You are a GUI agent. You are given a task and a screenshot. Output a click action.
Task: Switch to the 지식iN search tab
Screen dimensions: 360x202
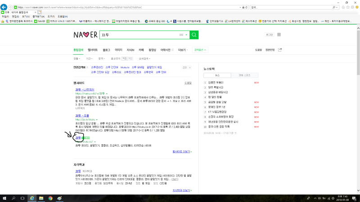point(130,50)
